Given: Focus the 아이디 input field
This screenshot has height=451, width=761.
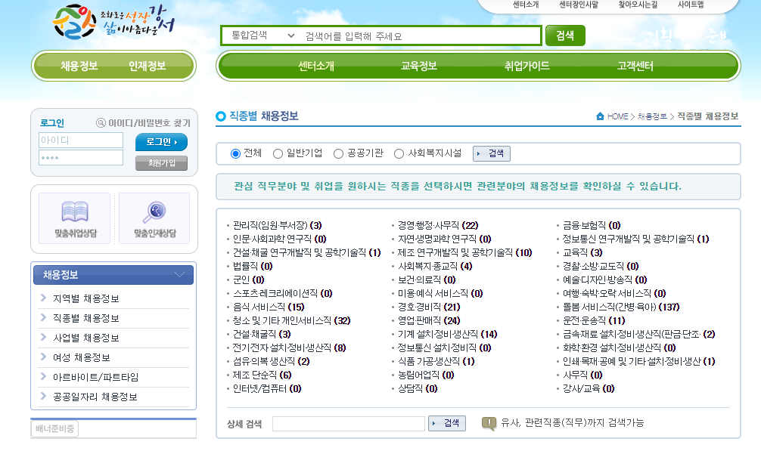Looking at the screenshot, I should 81,140.
